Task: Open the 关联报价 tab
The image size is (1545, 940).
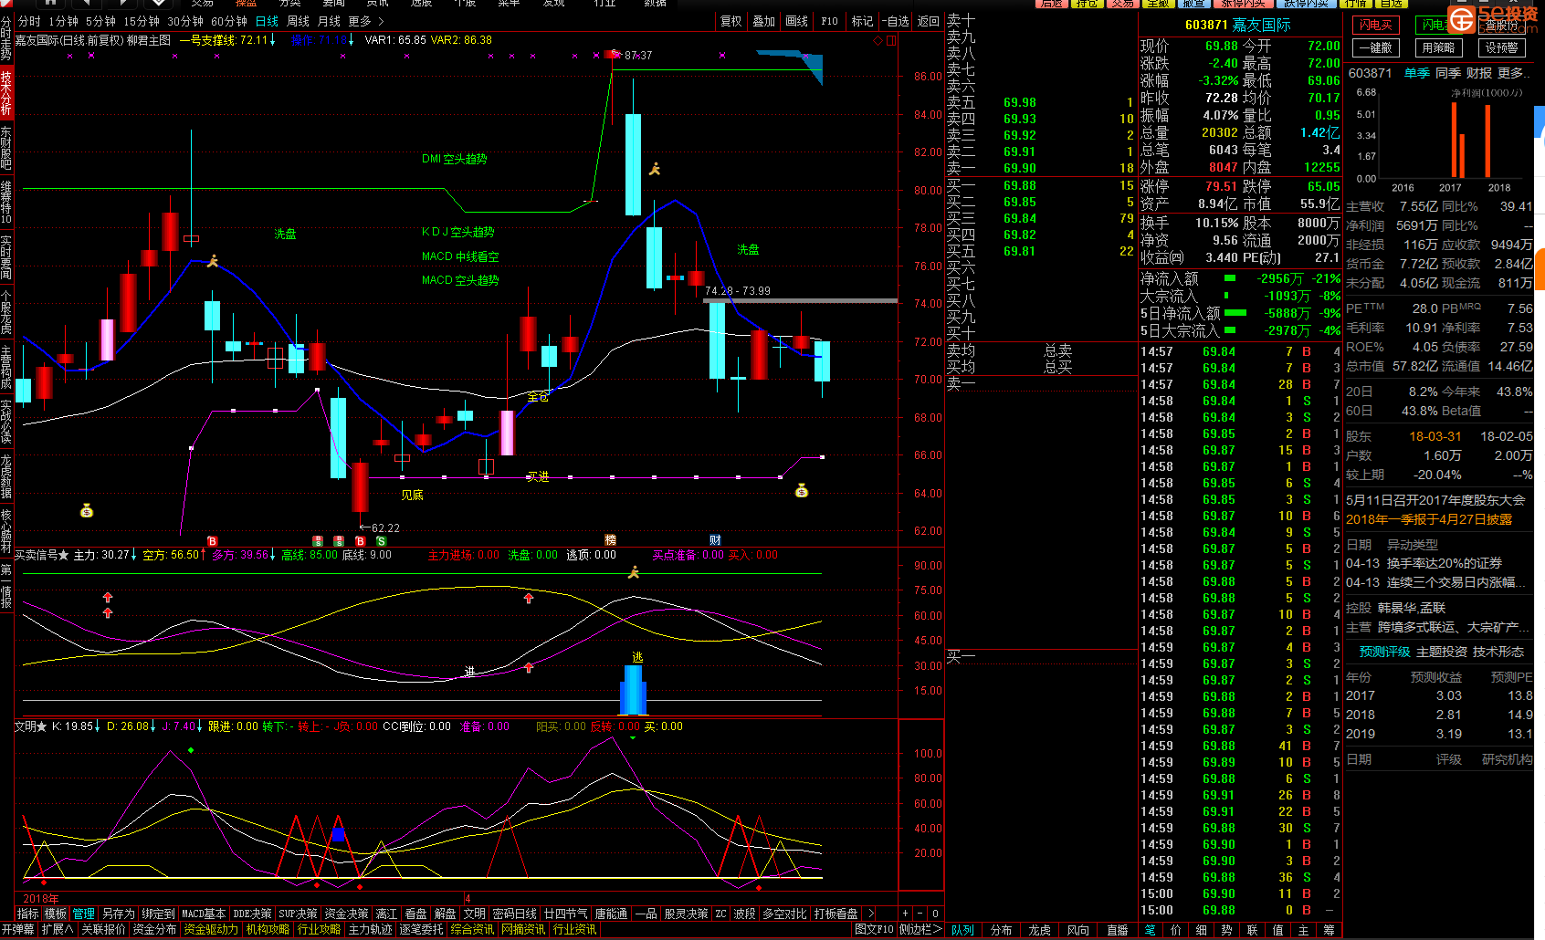Action: pos(103,929)
